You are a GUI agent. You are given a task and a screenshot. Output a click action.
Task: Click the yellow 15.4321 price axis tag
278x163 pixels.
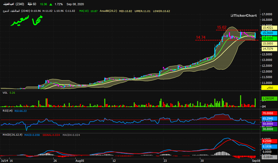click(269, 28)
